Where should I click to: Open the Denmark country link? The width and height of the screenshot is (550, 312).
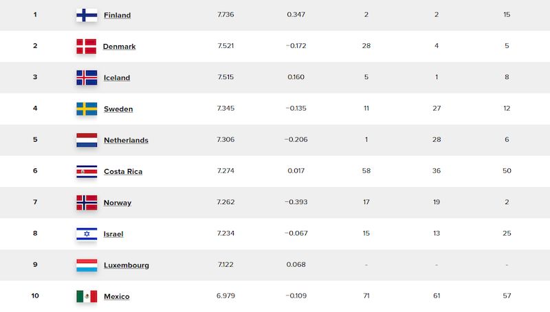point(119,47)
